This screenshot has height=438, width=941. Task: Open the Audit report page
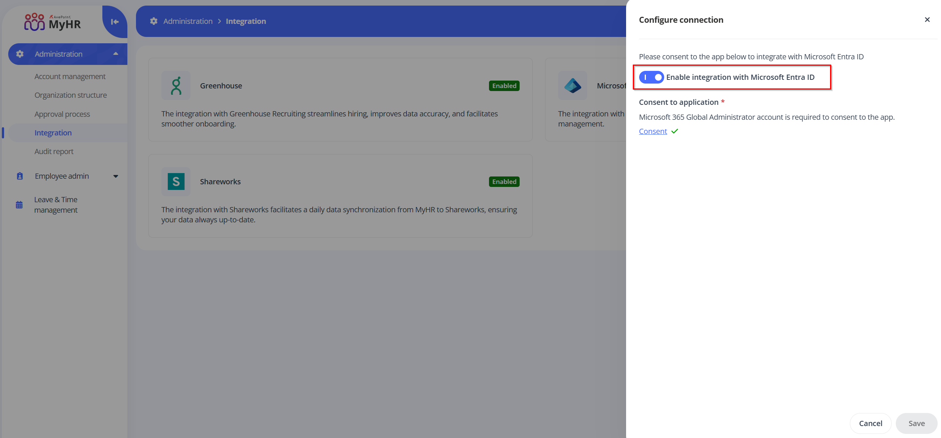(x=54, y=151)
